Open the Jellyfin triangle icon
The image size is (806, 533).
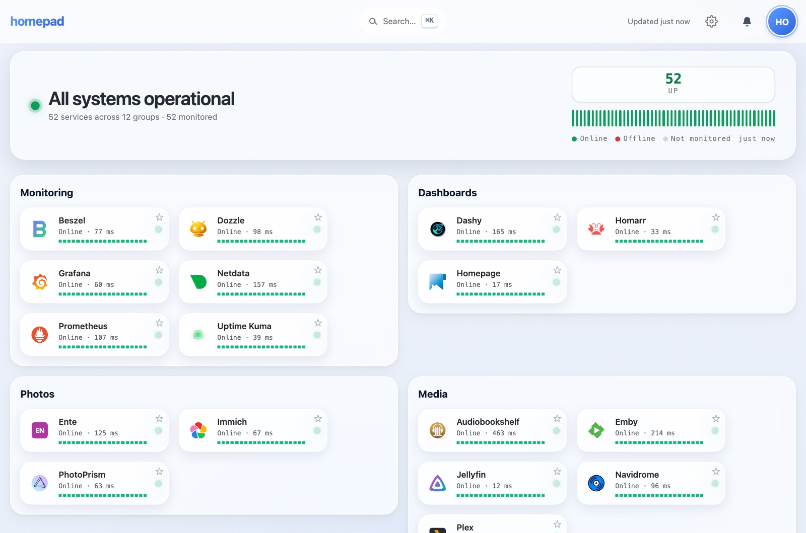click(x=438, y=483)
